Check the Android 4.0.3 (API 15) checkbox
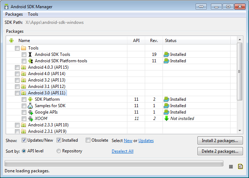The width and height of the screenshot is (249, 178). coord(17,67)
